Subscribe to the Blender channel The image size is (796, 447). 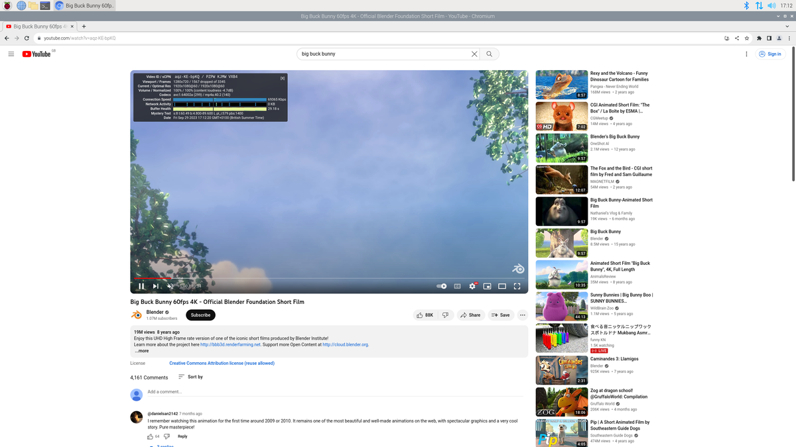(200, 315)
